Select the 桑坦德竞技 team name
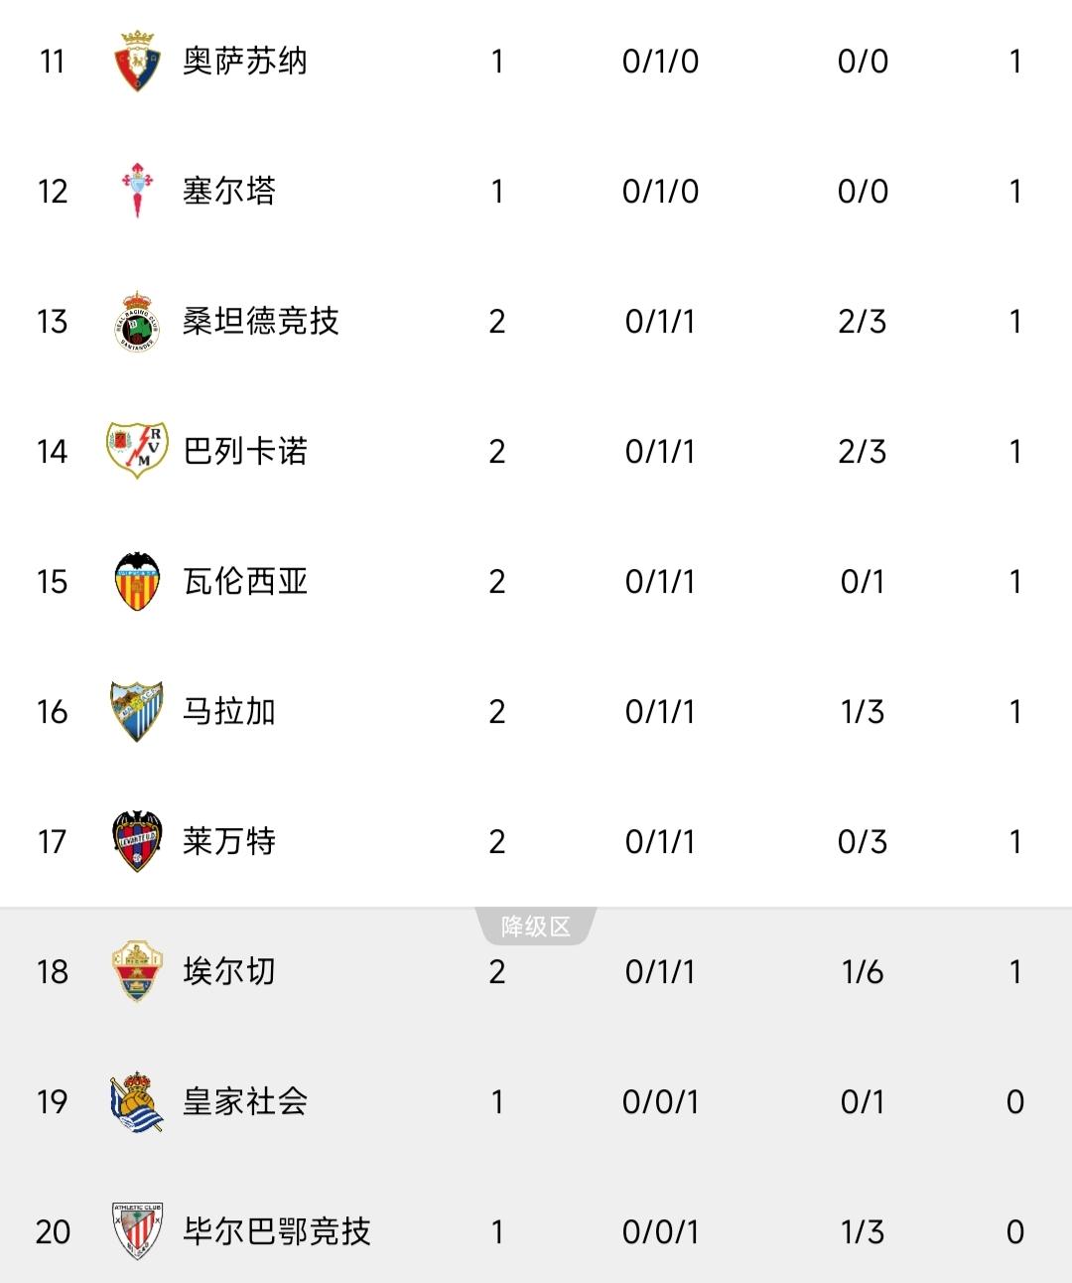The image size is (1072, 1283). point(261,321)
